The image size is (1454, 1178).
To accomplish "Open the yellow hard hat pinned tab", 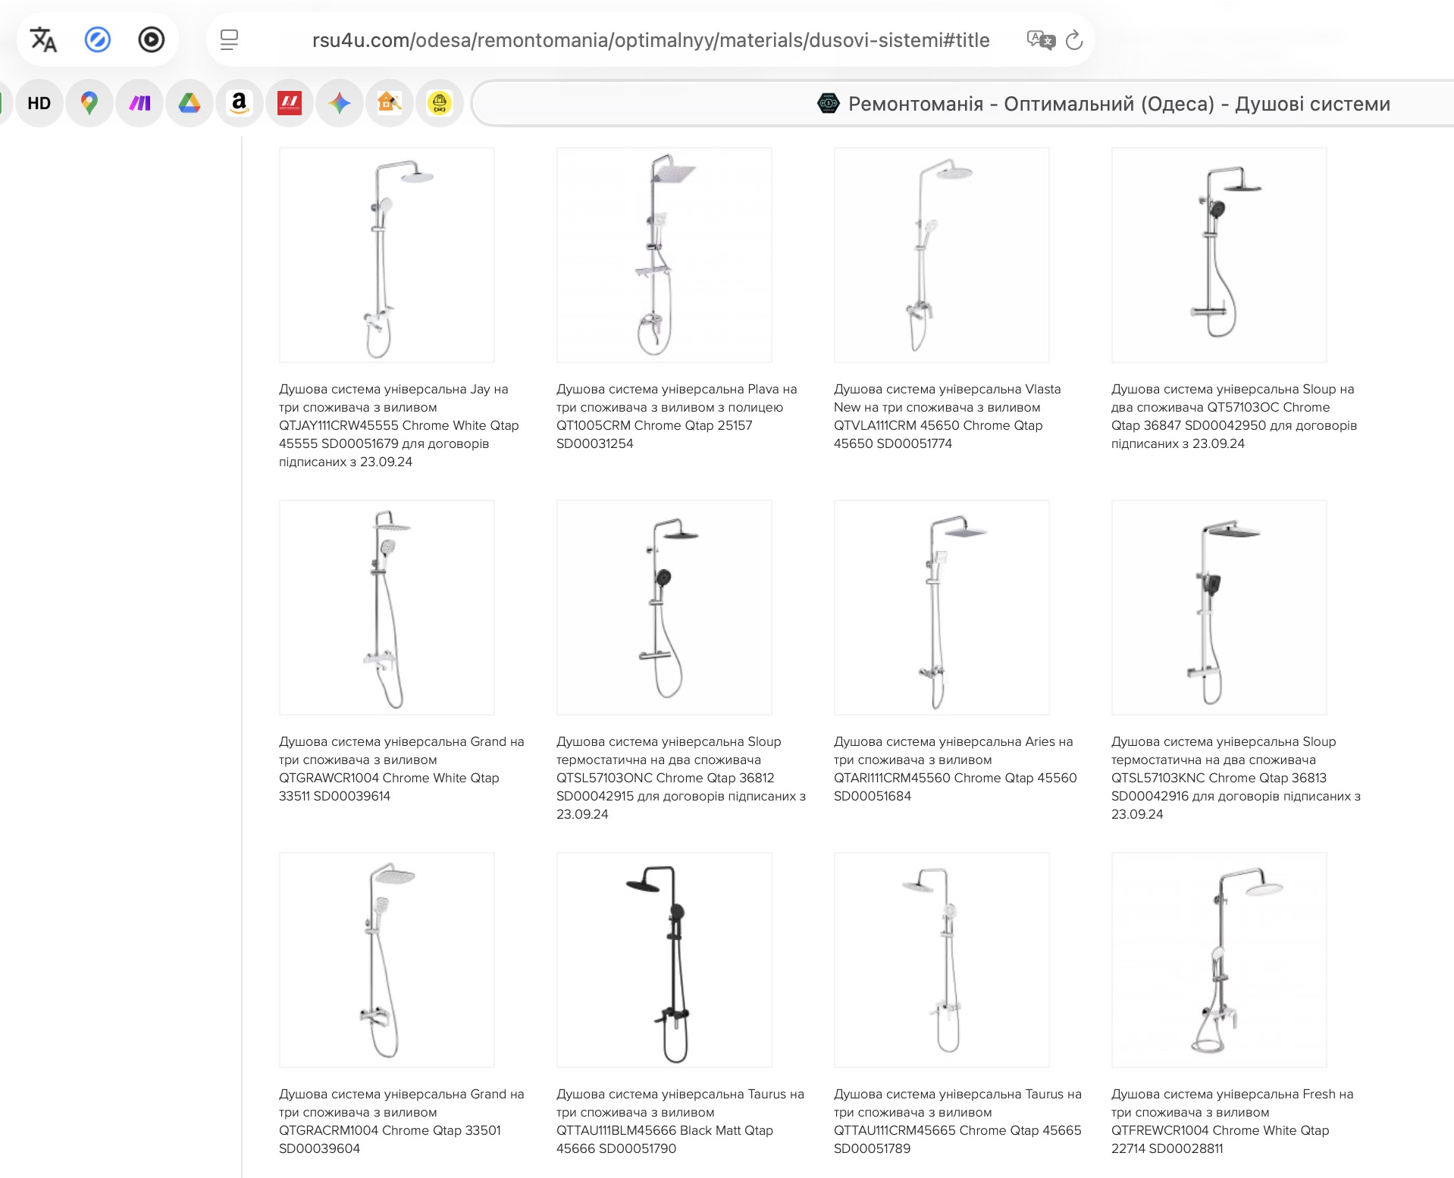I will (x=439, y=103).
